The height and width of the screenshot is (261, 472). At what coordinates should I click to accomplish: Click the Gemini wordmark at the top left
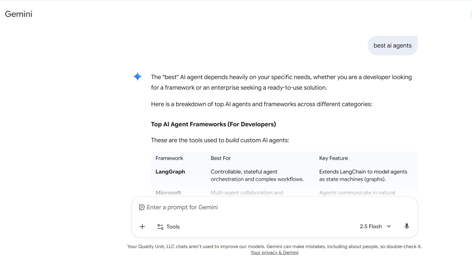coord(18,14)
